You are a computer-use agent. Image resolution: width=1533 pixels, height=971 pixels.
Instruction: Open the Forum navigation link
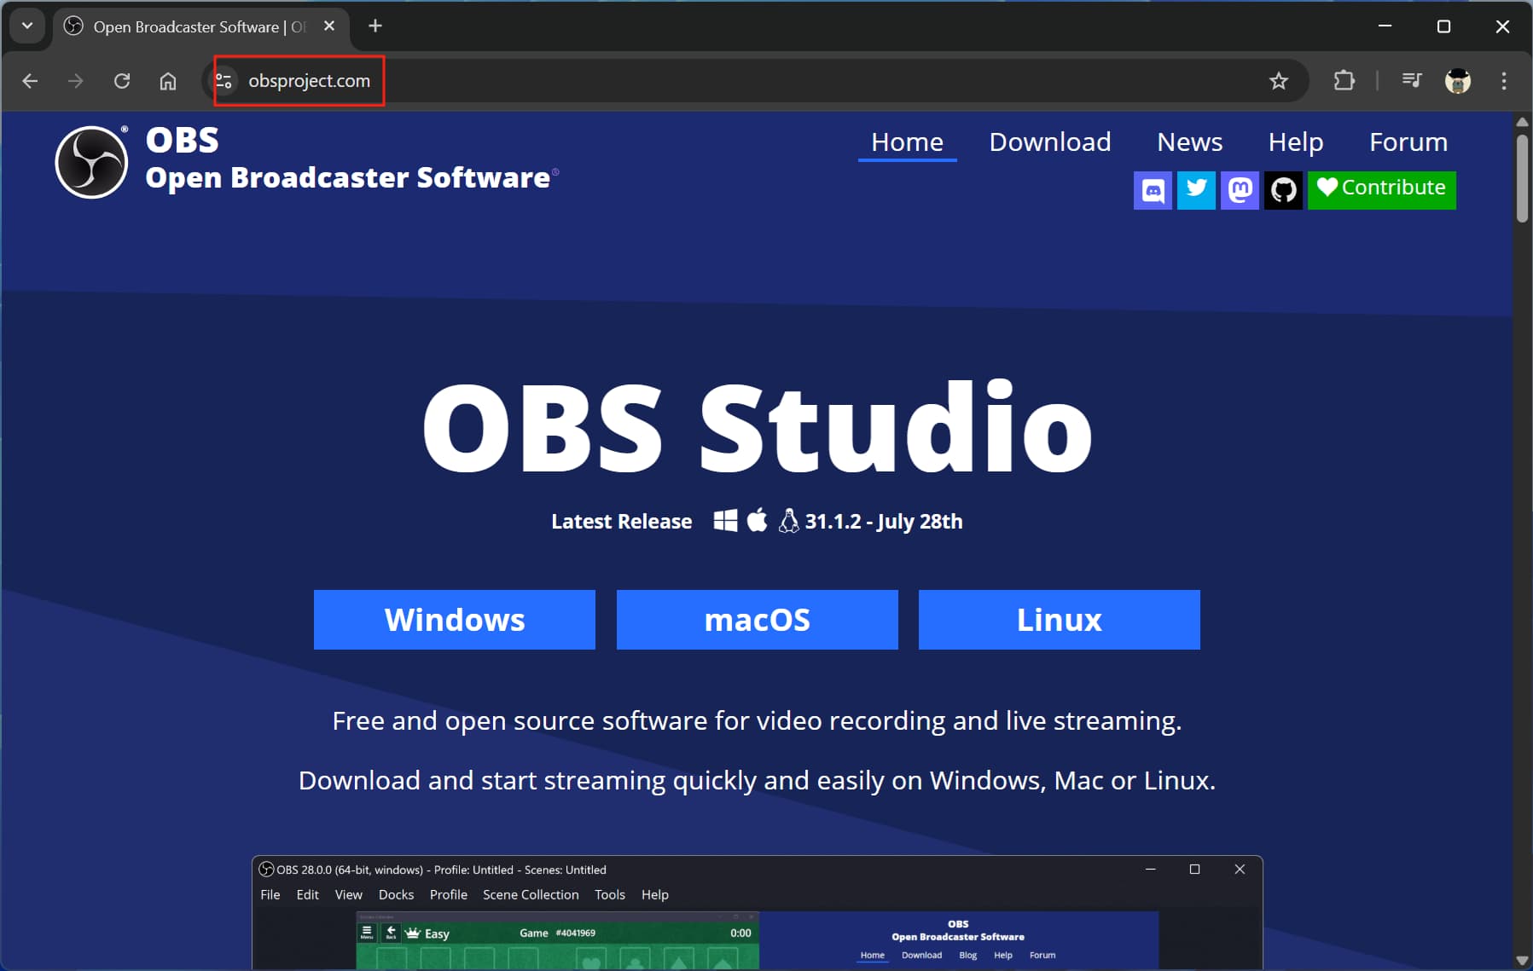(1408, 142)
